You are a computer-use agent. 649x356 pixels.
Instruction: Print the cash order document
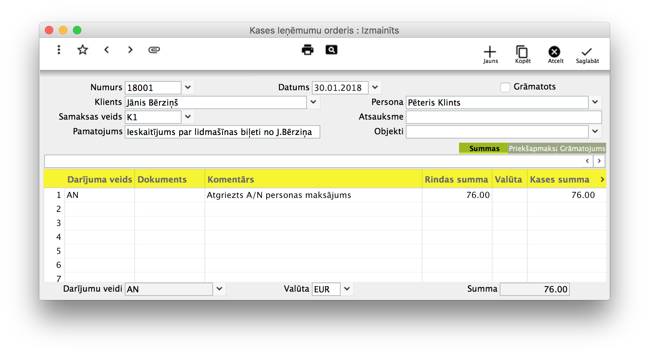click(308, 50)
